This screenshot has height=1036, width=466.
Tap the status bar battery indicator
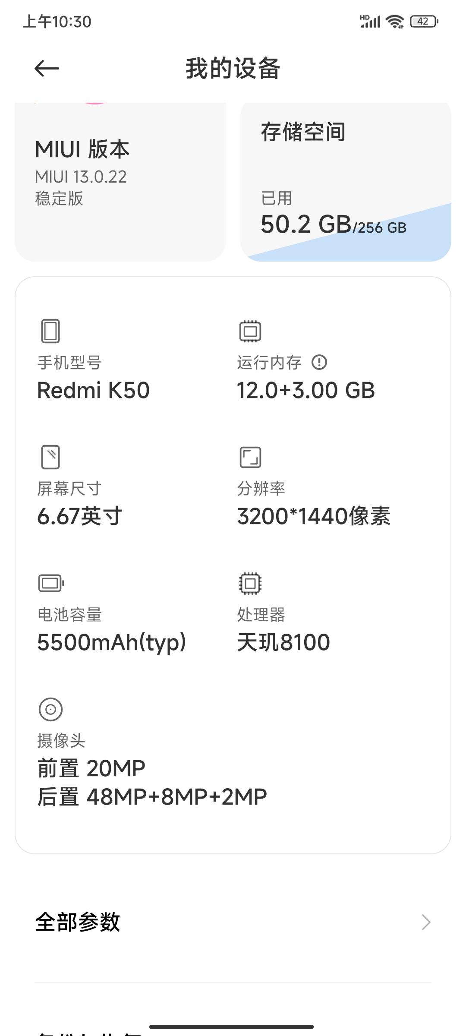(424, 21)
